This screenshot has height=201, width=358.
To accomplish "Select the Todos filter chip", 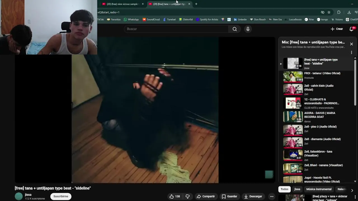I will pyautogui.click(x=284, y=189).
